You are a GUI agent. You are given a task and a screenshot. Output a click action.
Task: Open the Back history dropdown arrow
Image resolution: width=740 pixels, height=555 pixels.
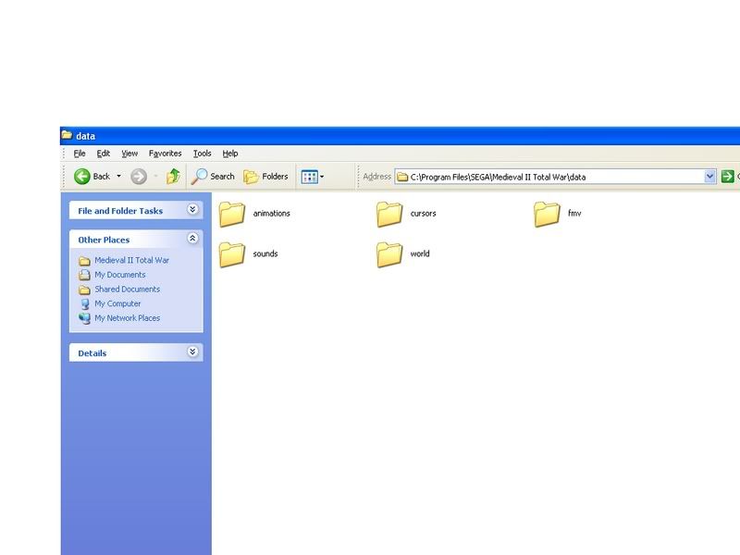pos(119,176)
